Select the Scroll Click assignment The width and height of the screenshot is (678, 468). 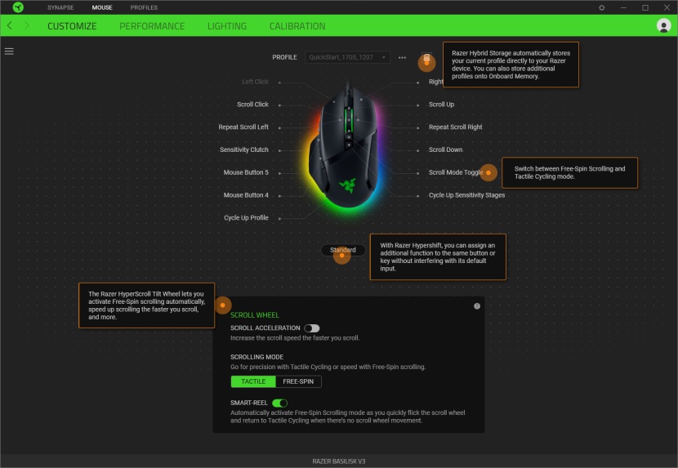click(252, 105)
